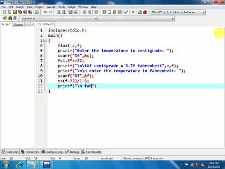Screen dimensions: 225x169
Task: Click the sidebar tabs scroll-left arrow
Action: (29, 24)
